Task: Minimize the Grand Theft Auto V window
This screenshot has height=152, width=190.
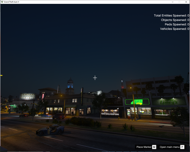Action: (173, 2)
